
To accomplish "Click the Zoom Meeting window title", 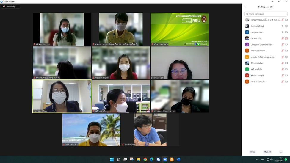I will click(x=10, y=2).
